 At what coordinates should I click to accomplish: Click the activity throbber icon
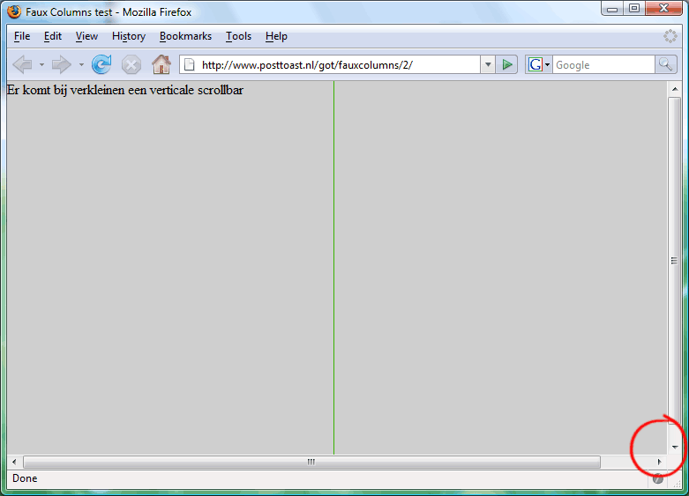(670, 36)
